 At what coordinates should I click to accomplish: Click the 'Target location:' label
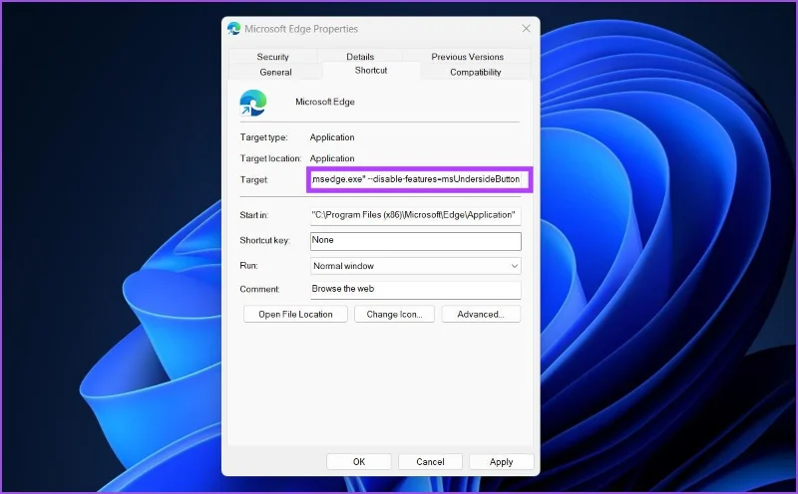pyautogui.click(x=270, y=158)
